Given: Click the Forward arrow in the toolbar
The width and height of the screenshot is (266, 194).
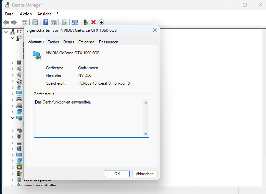Looking at the screenshot, I should point(14,22).
